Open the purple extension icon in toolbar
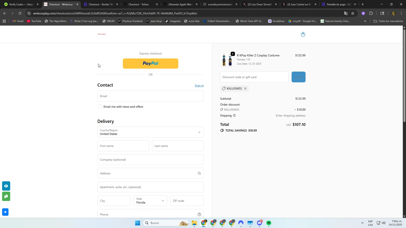 point(363,13)
